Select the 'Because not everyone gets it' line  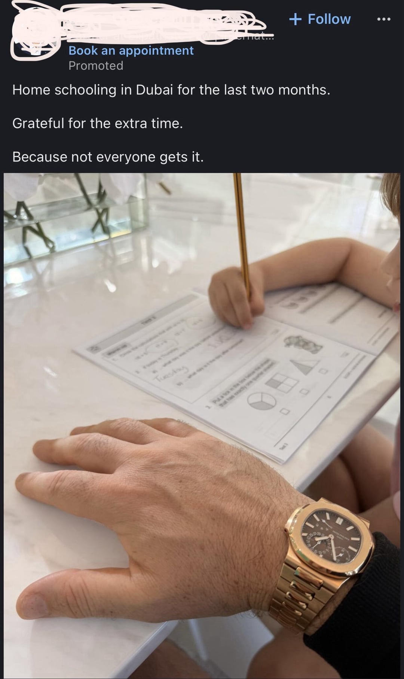(108, 157)
